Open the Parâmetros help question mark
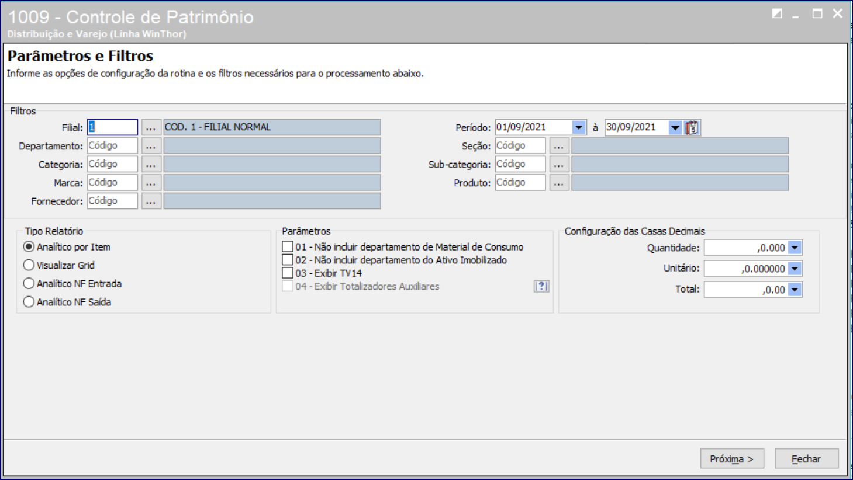The height and width of the screenshot is (480, 853). [x=541, y=286]
